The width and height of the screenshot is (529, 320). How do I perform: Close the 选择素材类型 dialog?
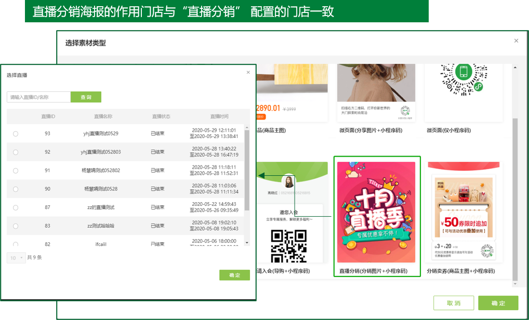coord(516,41)
